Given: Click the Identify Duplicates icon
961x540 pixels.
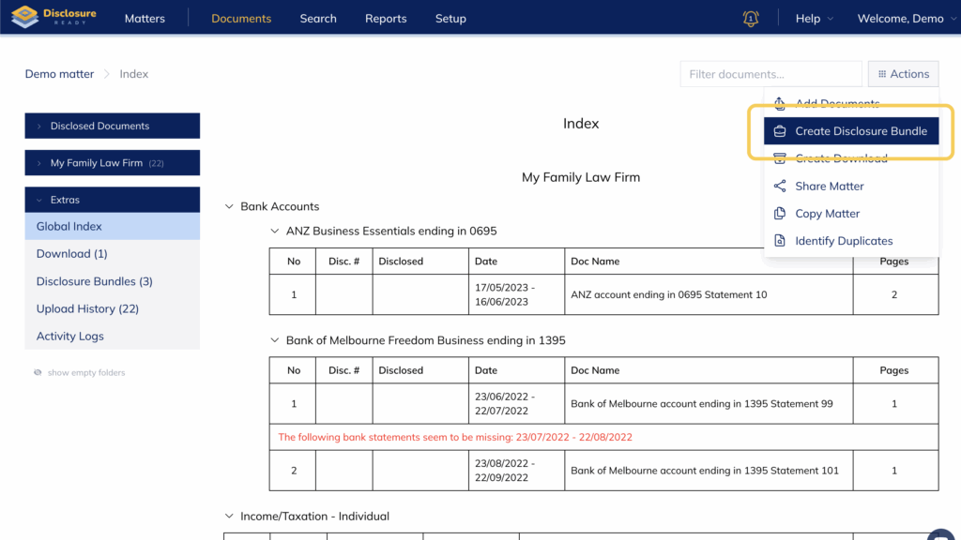Looking at the screenshot, I should [779, 241].
